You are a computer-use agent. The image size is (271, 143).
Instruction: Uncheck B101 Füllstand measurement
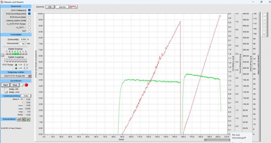(x=29, y=10)
